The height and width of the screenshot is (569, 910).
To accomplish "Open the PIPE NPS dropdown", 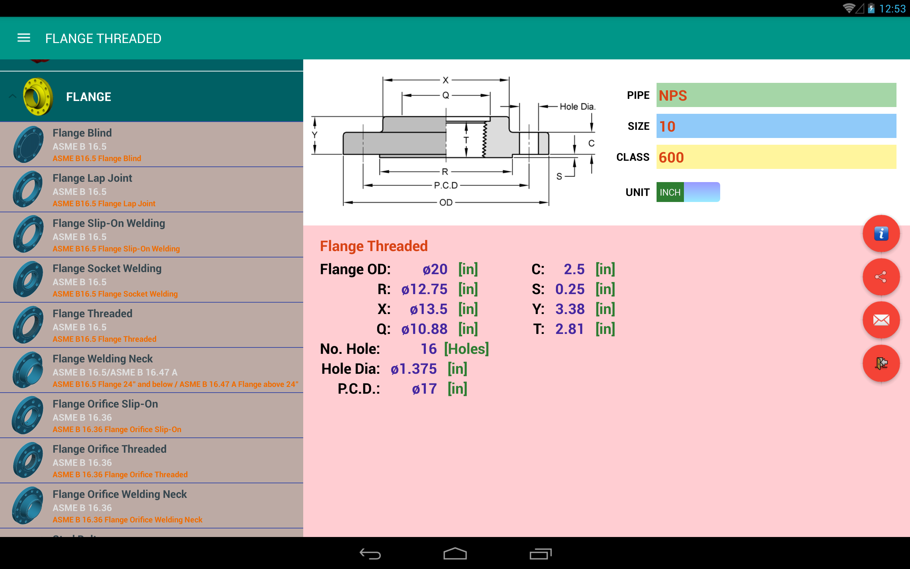I will point(776,95).
